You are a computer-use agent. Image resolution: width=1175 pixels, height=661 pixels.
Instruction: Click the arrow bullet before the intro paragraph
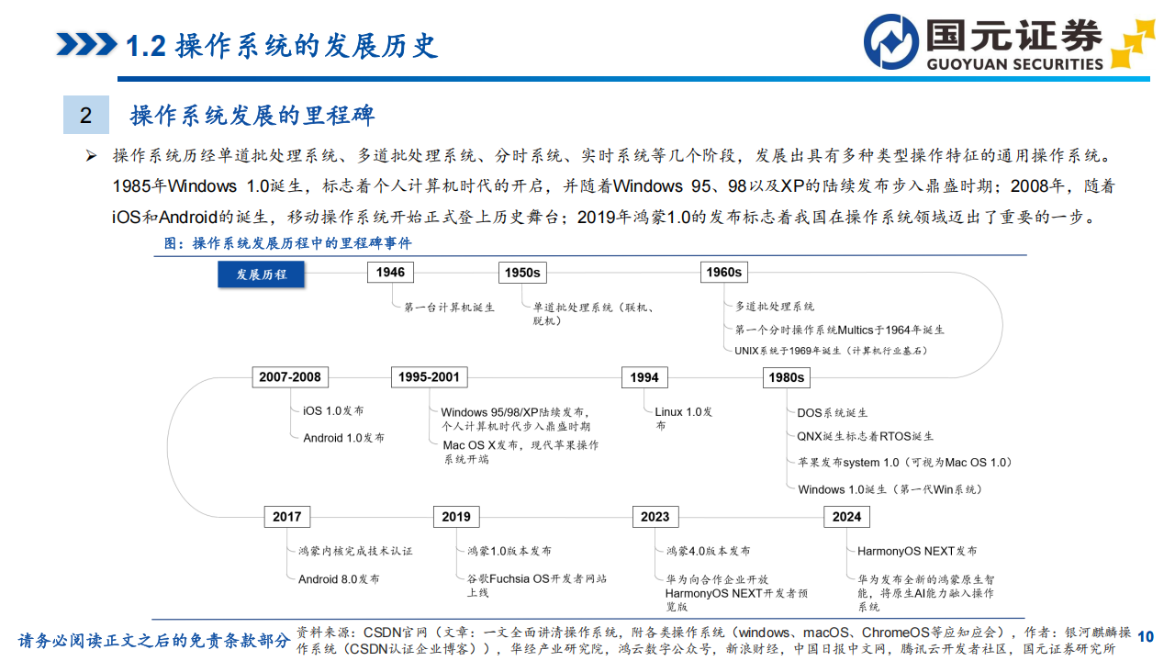[x=91, y=156]
